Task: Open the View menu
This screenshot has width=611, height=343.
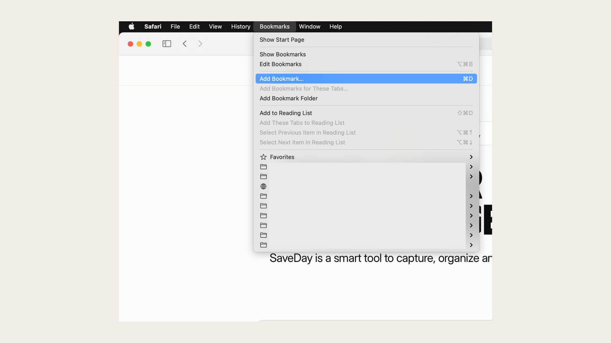Action: tap(215, 27)
